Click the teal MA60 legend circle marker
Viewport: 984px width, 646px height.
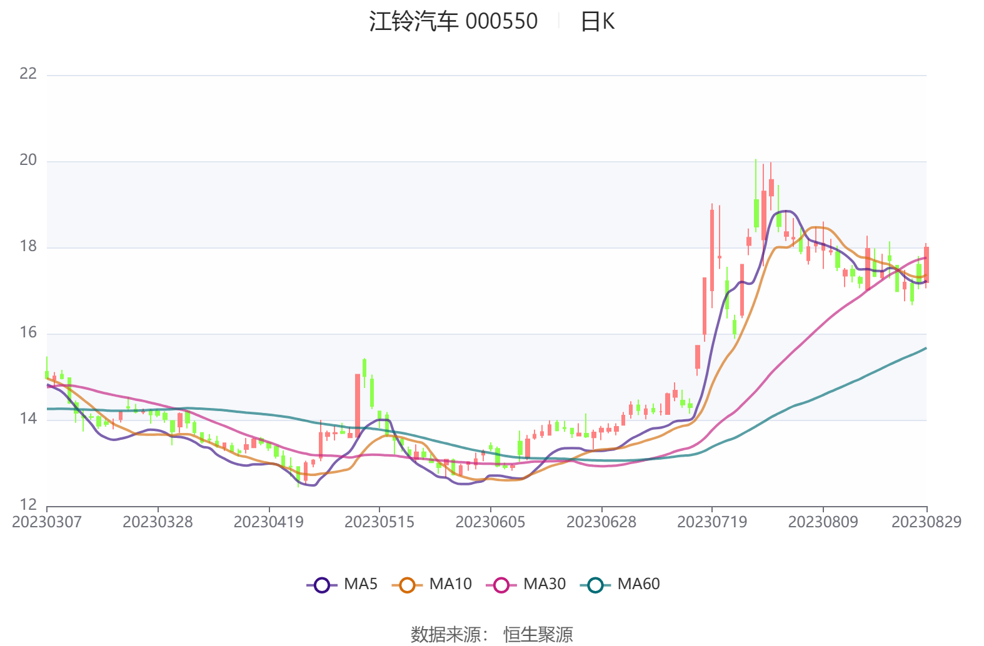pos(595,585)
